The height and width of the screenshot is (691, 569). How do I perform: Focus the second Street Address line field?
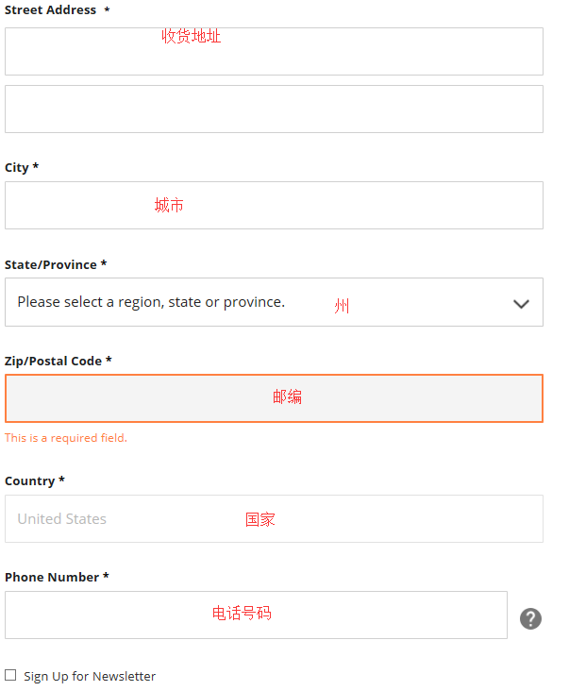(274, 109)
